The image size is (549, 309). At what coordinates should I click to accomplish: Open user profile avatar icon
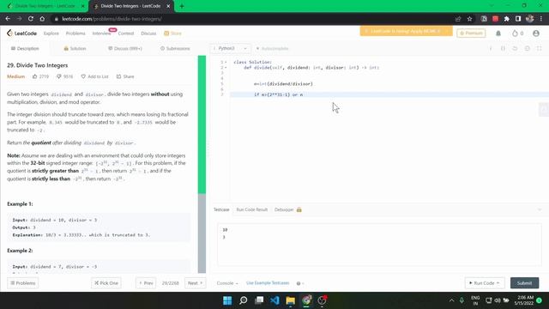click(536, 33)
